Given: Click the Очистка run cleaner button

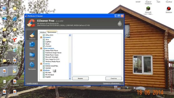Looking at the screenshot, I should click(x=114, y=78).
